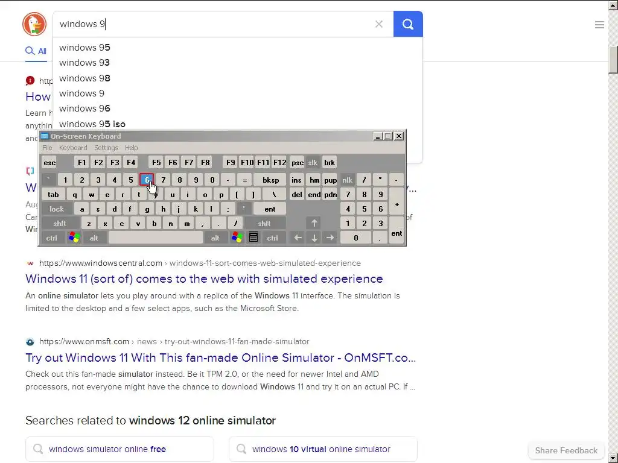Screen dimensions: 618x463
Task: Click the page's vertical scrollbar thumb
Action: (x=613, y=60)
